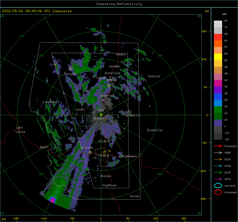Click the Didsbury town label
Viewport: 238px width, 222px height.
[x=100, y=118]
